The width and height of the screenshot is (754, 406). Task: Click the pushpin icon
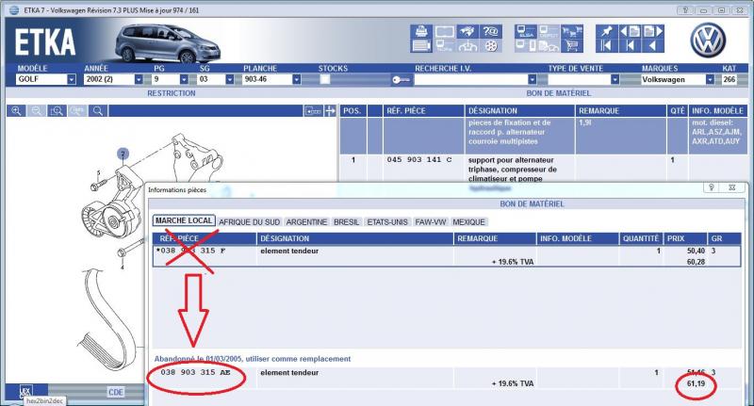(607, 32)
